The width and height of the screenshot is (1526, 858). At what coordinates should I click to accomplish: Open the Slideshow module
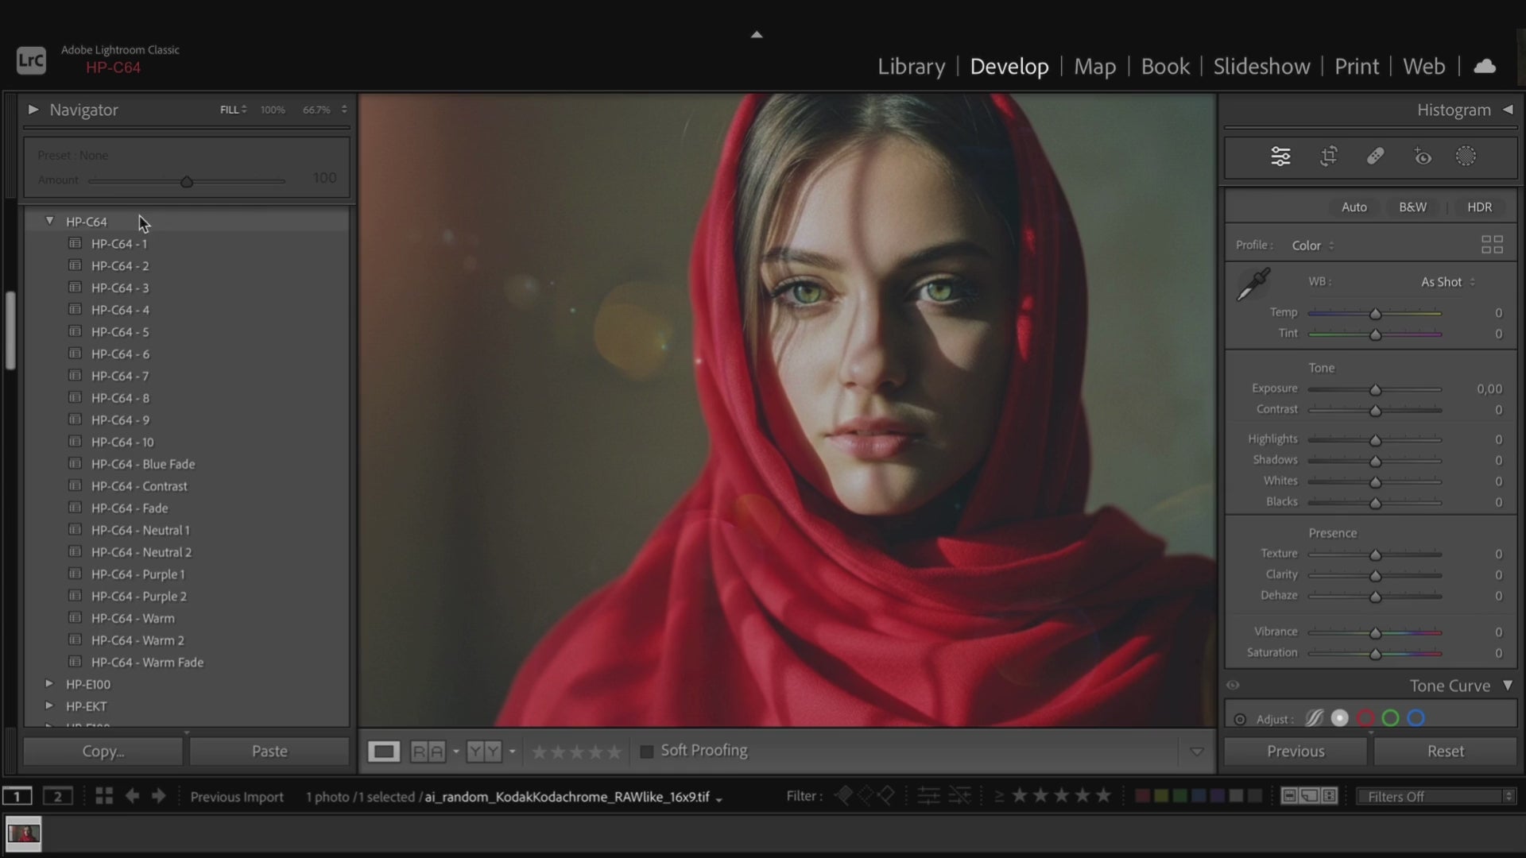point(1261,67)
